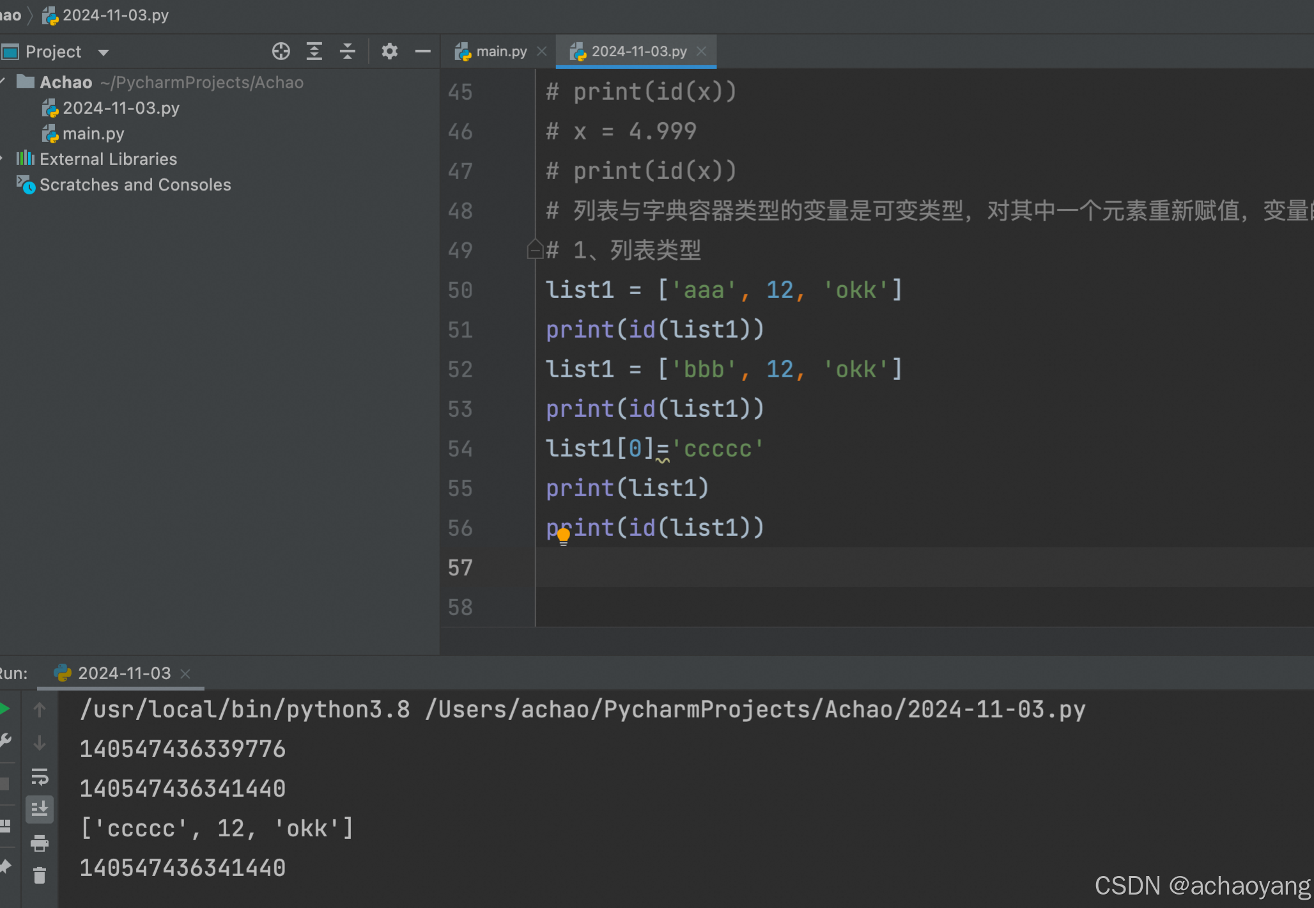Click the script file path link in console
This screenshot has width=1314, height=908.
(x=755, y=710)
